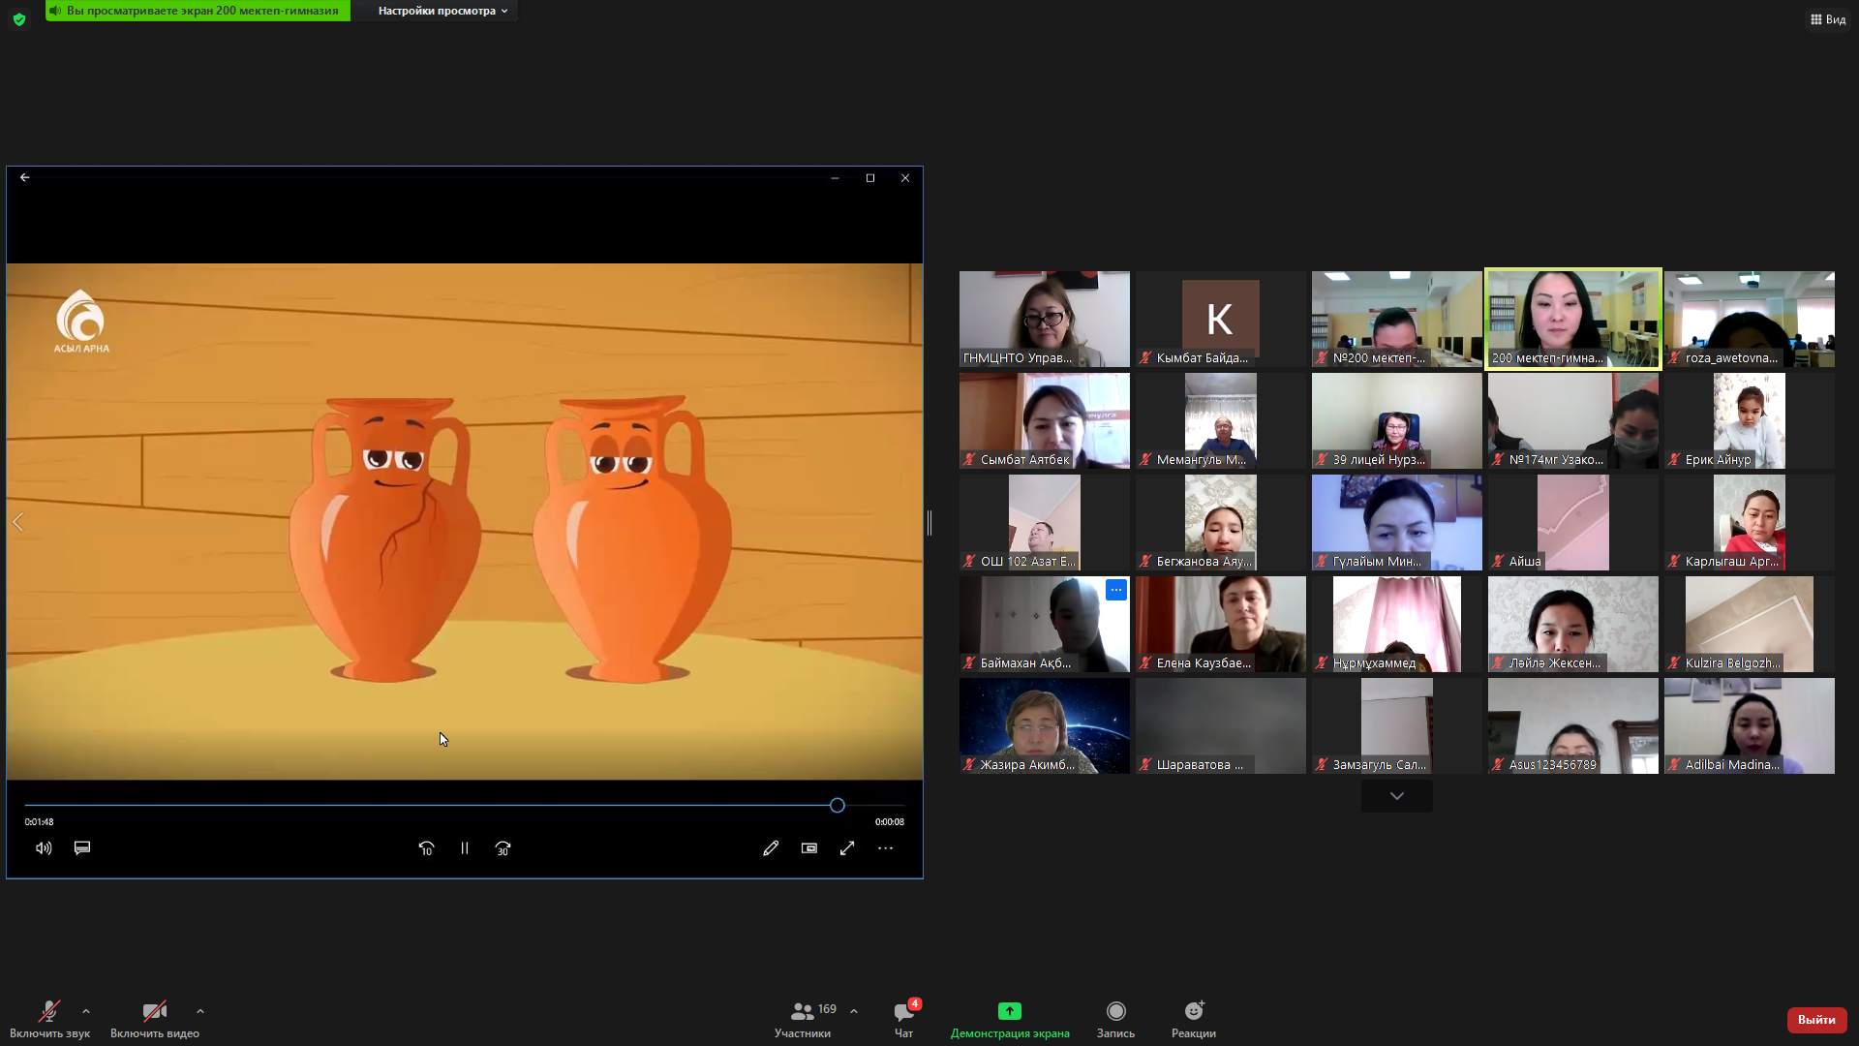Skip back 10 seconds in video player
The width and height of the screenshot is (1859, 1046).
pyautogui.click(x=426, y=848)
